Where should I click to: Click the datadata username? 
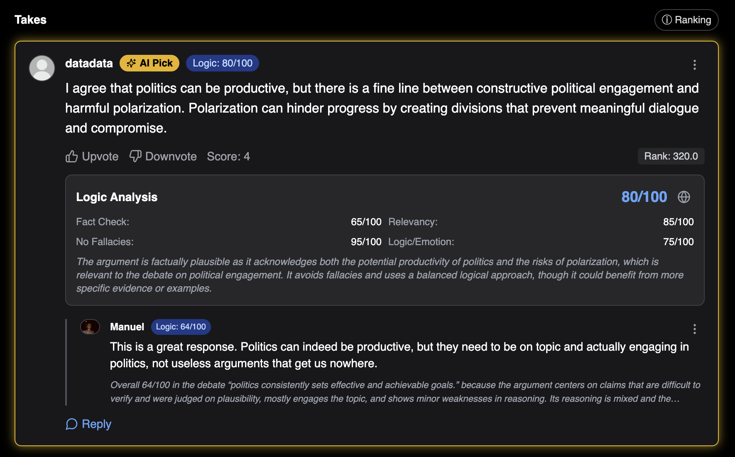point(89,63)
